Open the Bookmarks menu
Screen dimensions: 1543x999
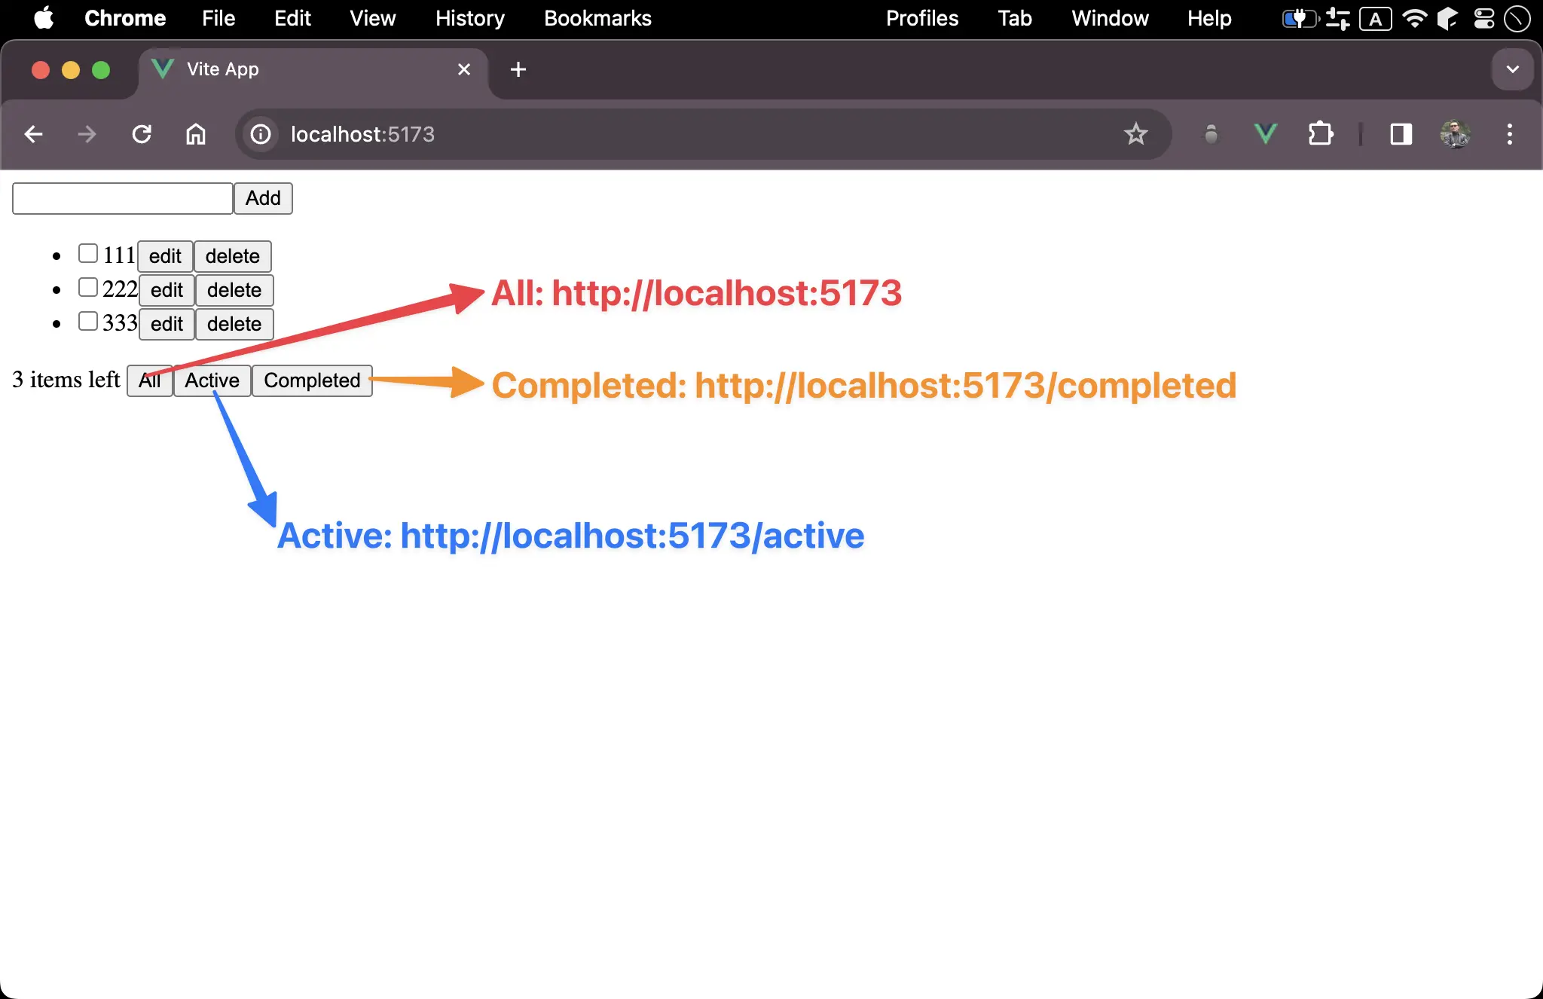pyautogui.click(x=597, y=18)
